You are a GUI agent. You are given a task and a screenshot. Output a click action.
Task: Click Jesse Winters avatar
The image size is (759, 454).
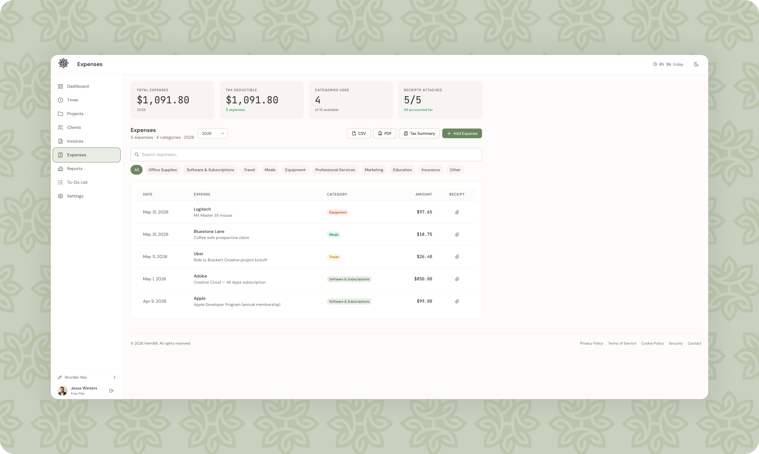tap(62, 391)
